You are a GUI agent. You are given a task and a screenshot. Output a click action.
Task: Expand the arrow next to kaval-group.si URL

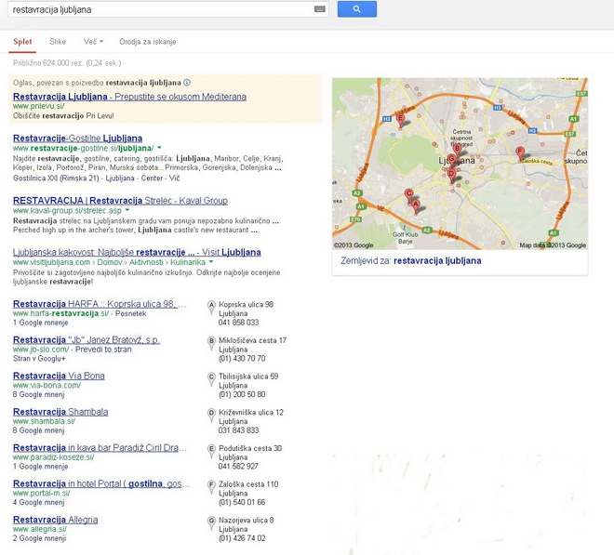[127, 211]
